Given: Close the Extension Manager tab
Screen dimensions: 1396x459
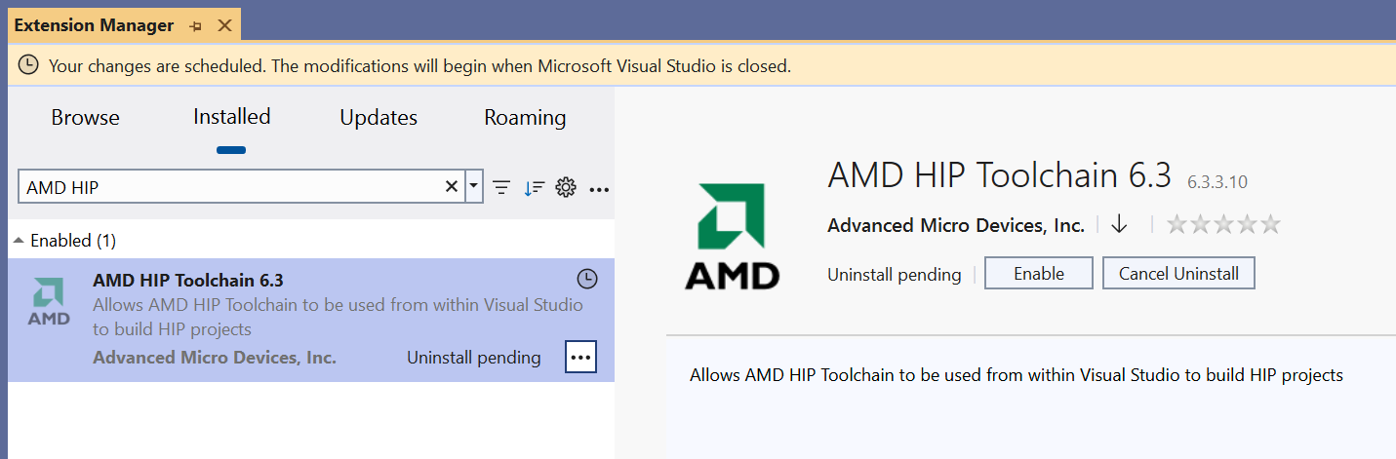Looking at the screenshot, I should [x=224, y=25].
